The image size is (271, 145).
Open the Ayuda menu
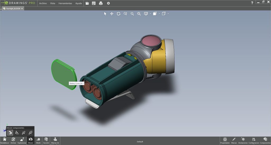click(78, 3)
